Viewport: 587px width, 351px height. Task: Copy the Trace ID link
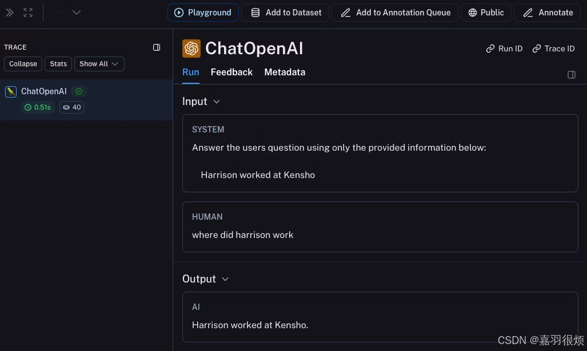(x=553, y=49)
